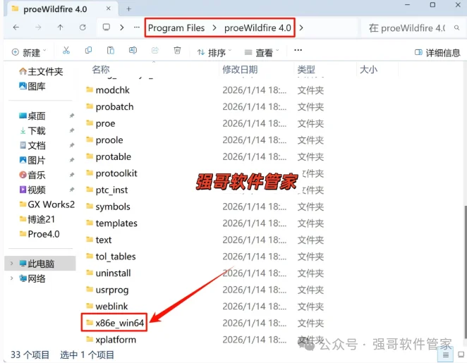Click the Copy icon in toolbar

(x=88, y=51)
